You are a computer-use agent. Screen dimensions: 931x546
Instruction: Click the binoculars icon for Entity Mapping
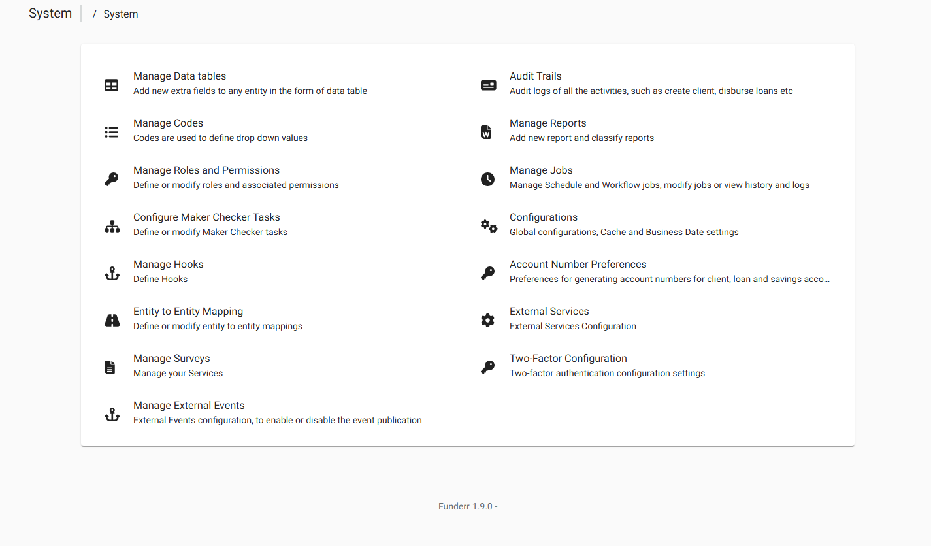pos(112,319)
